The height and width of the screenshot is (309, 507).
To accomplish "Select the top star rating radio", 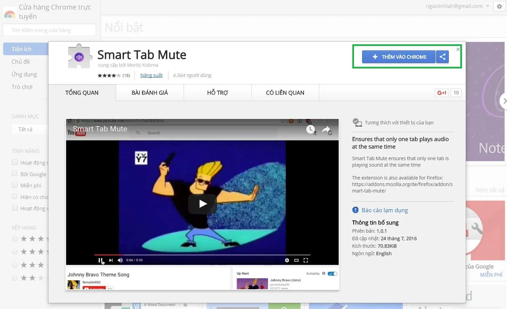I will tap(15, 239).
